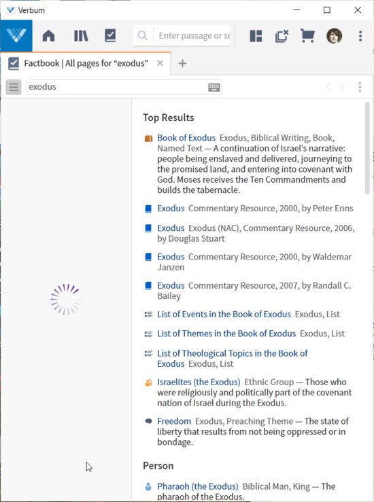This screenshot has height=502, width=374.
Task: Click the blue book icon for Randall Bailey
Action: pos(148,285)
